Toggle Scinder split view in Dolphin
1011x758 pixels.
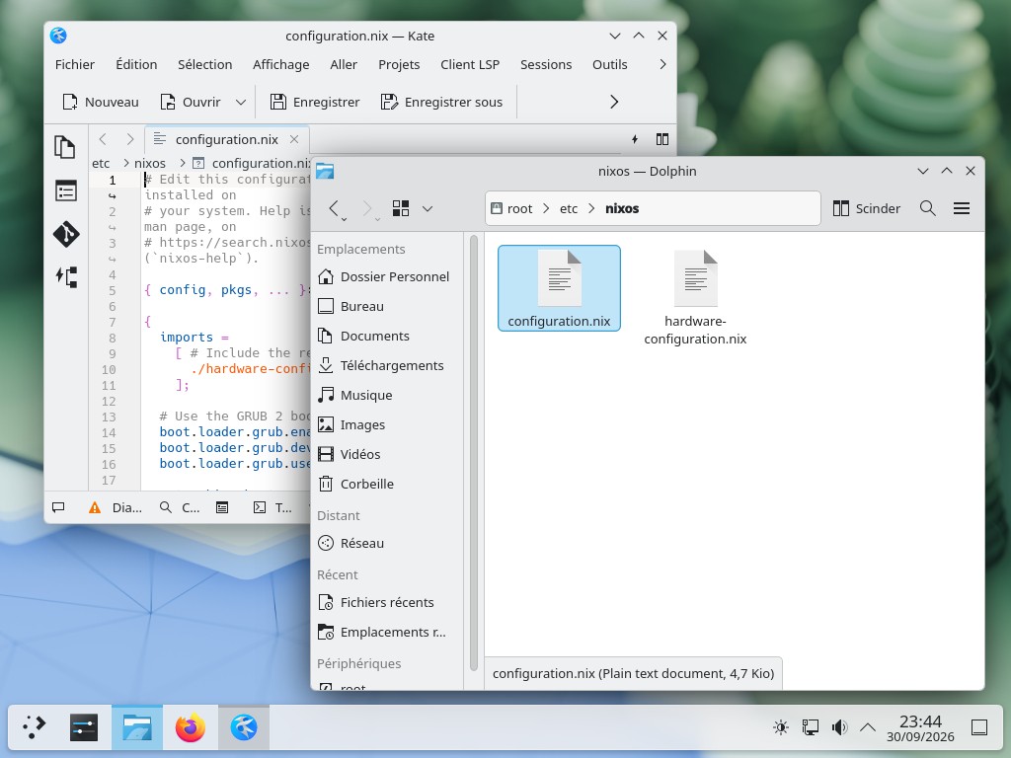coord(866,208)
